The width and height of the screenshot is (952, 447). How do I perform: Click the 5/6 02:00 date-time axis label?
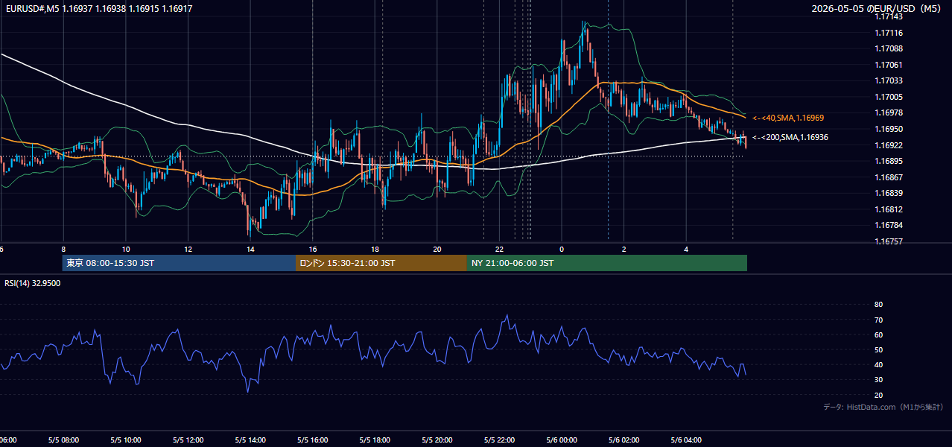624,440
